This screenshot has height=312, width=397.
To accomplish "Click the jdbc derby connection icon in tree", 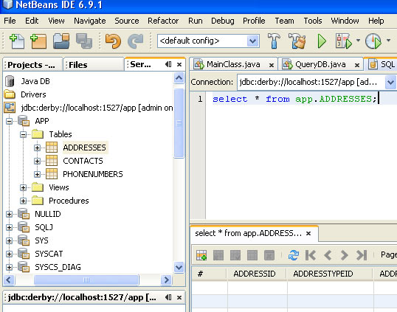I will (10, 108).
